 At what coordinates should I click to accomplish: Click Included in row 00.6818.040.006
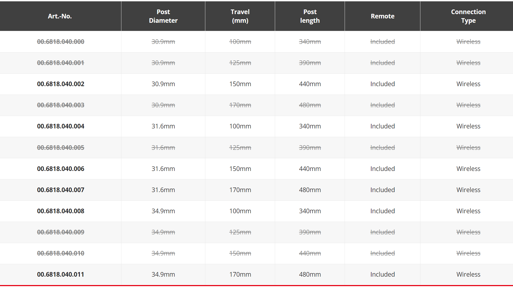[x=382, y=169]
